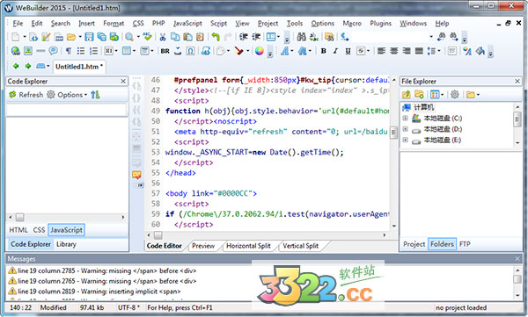The height and width of the screenshot is (317, 528).
Task: Close the Messages panel
Action: pyautogui.click(x=517, y=258)
